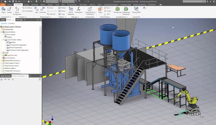Expand the Relationships folder node

click(1, 29)
